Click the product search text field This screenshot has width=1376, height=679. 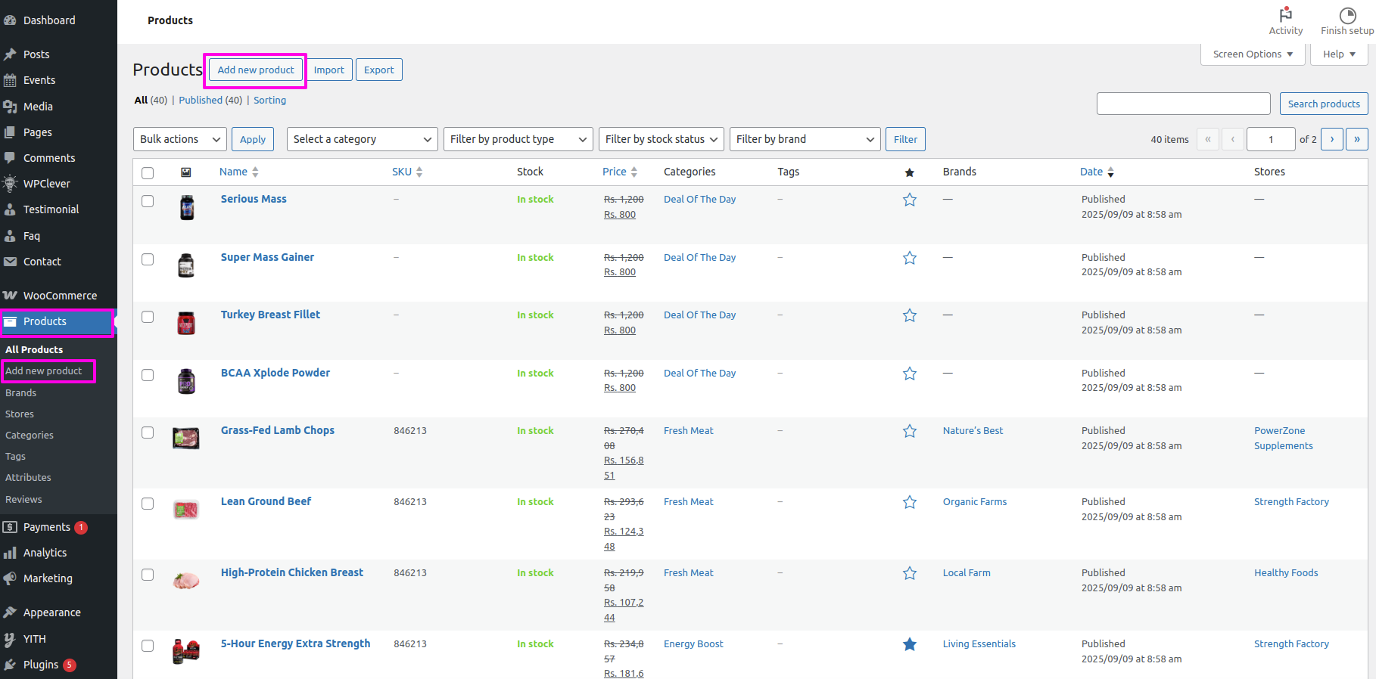[x=1183, y=104]
